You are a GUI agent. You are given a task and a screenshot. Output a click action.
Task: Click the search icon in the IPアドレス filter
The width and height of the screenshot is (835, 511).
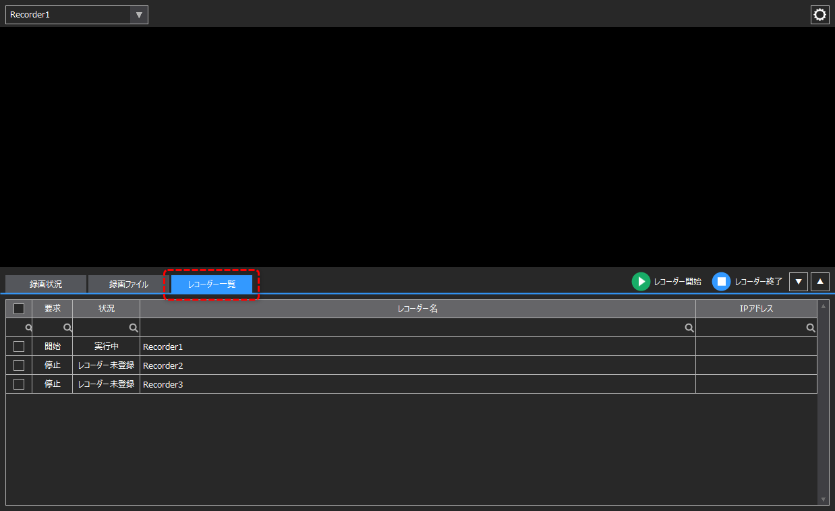810,327
